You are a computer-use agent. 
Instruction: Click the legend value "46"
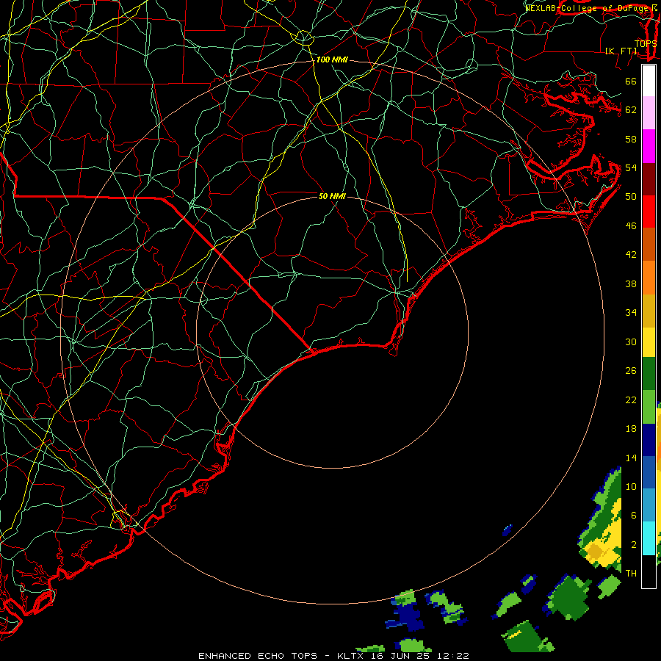[631, 225]
